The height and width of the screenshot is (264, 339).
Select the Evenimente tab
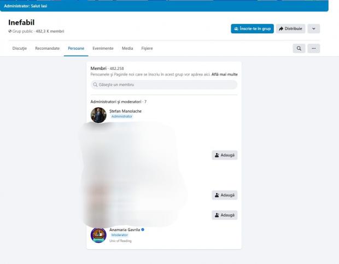[103, 49]
